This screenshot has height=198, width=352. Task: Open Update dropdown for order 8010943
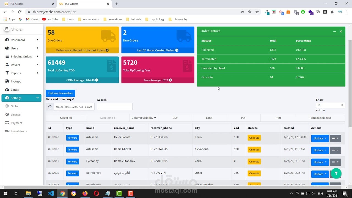[x=320, y=138]
